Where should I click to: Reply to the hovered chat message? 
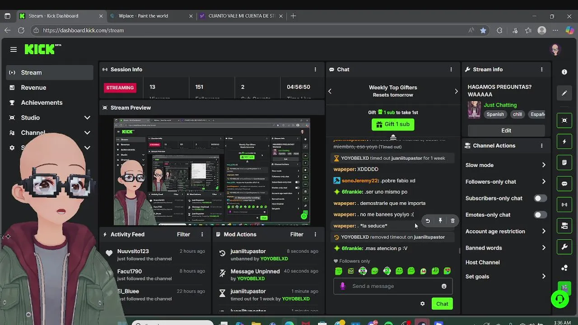(428, 221)
